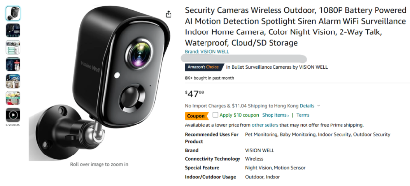
Task: Select the second product thumbnail
Action: (x=13, y=31)
